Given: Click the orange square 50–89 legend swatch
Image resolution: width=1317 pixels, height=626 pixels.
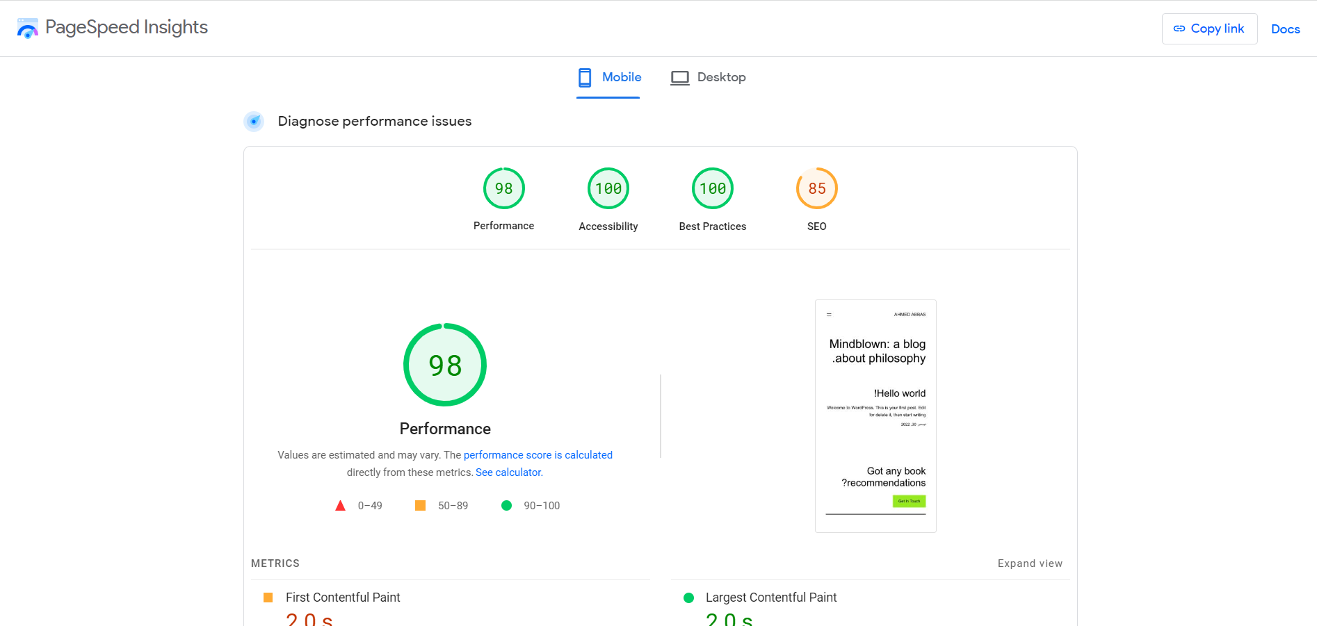Looking at the screenshot, I should [x=420, y=506].
